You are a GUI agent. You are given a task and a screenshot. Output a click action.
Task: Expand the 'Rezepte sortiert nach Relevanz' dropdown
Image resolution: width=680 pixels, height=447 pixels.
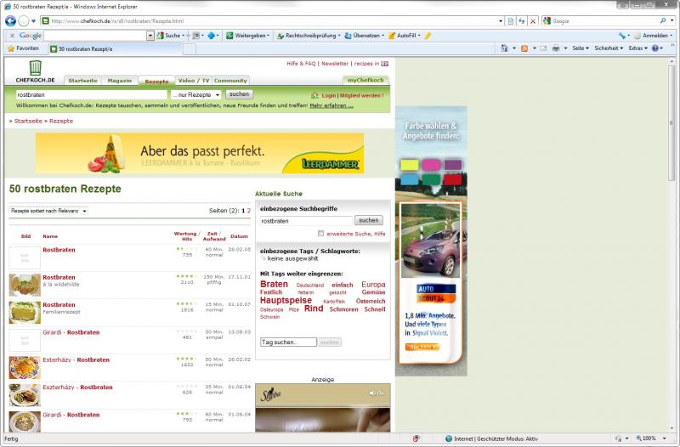point(48,211)
